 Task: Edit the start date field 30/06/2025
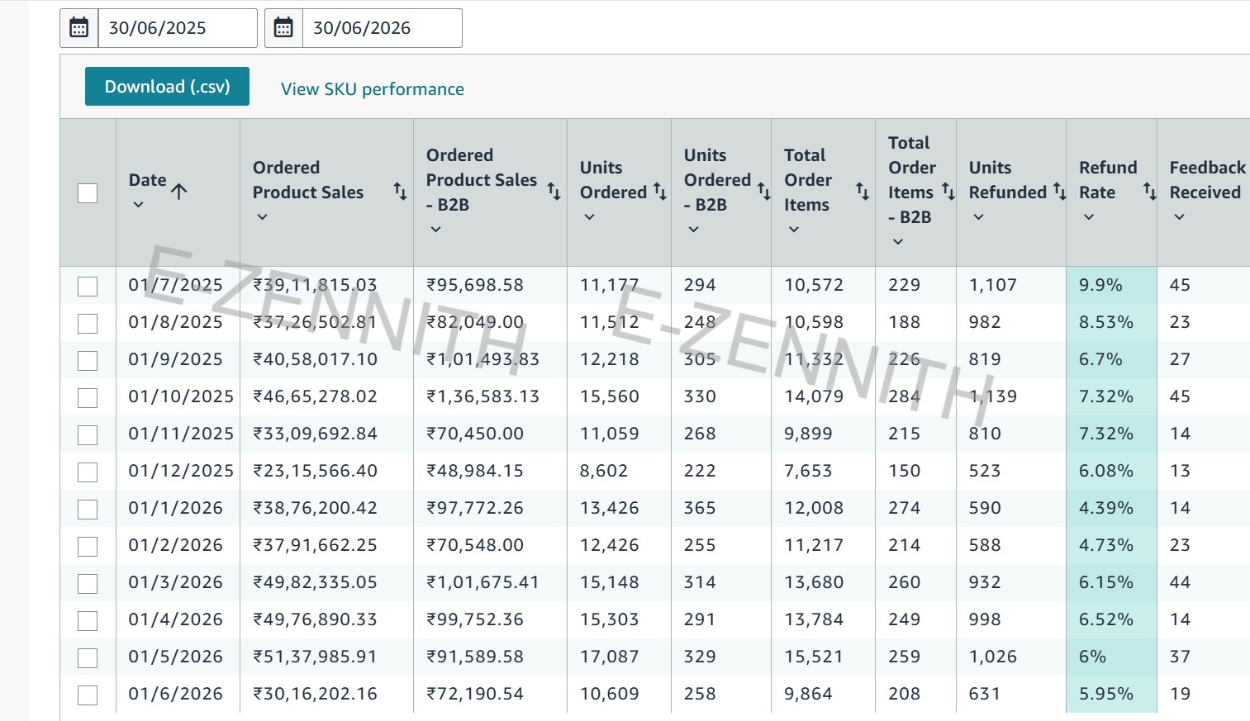[x=177, y=28]
